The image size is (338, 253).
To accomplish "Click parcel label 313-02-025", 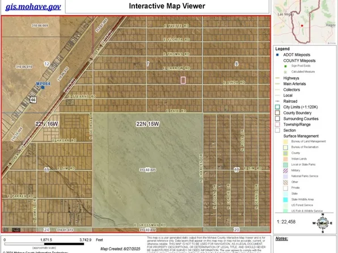I will pyautogui.click(x=147, y=170).
